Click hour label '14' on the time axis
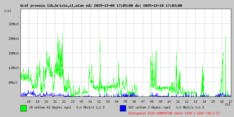 pyautogui.click(x=204, y=101)
